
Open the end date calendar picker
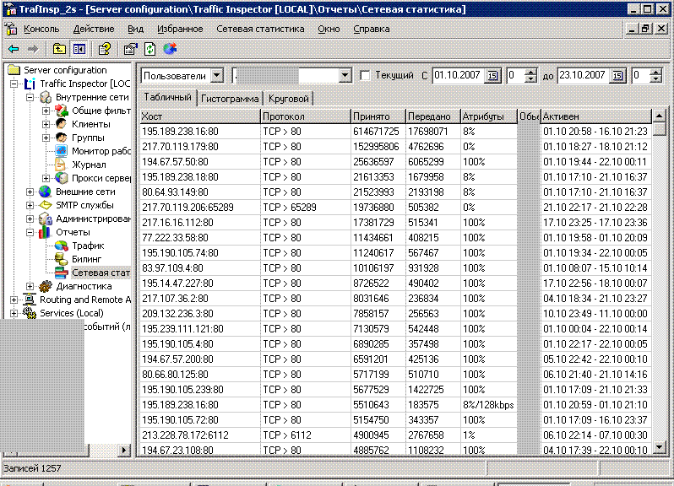[x=617, y=76]
